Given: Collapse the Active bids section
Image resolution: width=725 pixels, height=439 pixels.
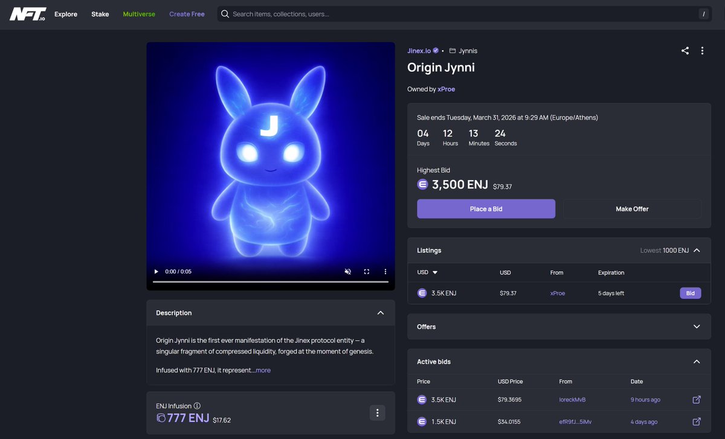Looking at the screenshot, I should [x=696, y=361].
